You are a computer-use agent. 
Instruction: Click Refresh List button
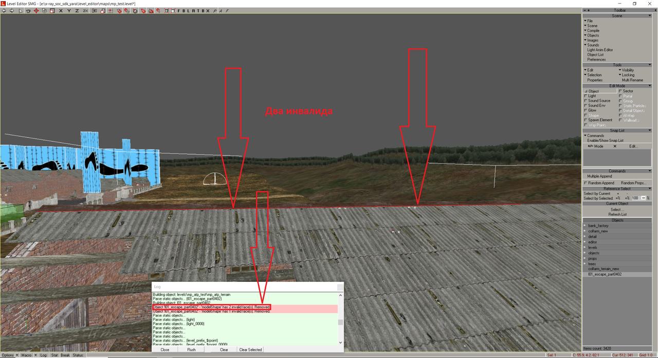click(x=617, y=214)
